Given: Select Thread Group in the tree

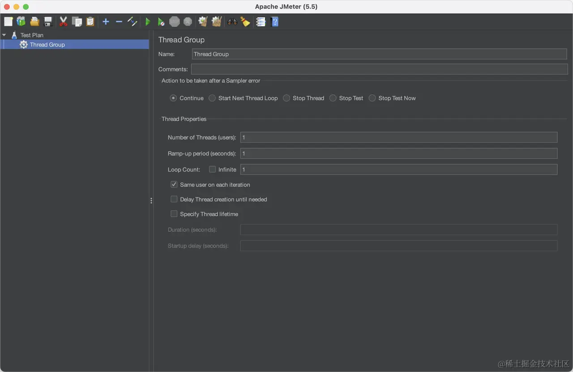Looking at the screenshot, I should [47, 44].
